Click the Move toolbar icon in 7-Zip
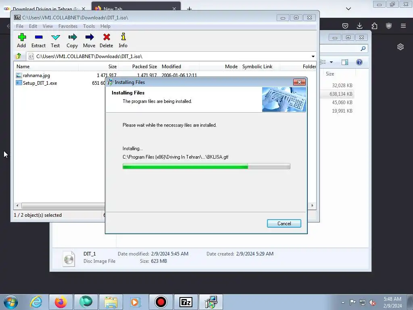413x310 pixels. point(89,37)
